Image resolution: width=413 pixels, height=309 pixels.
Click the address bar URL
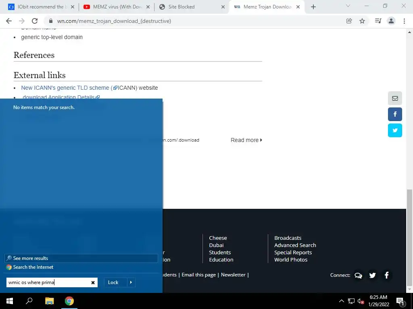(114, 21)
